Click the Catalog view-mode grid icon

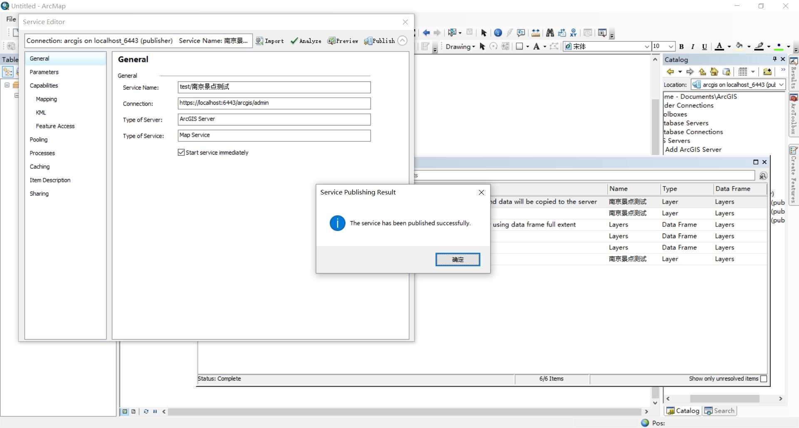tap(743, 71)
